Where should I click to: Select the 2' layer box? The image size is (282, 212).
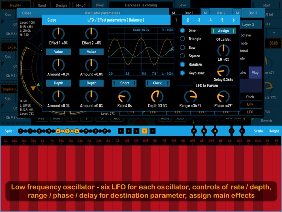point(145,131)
